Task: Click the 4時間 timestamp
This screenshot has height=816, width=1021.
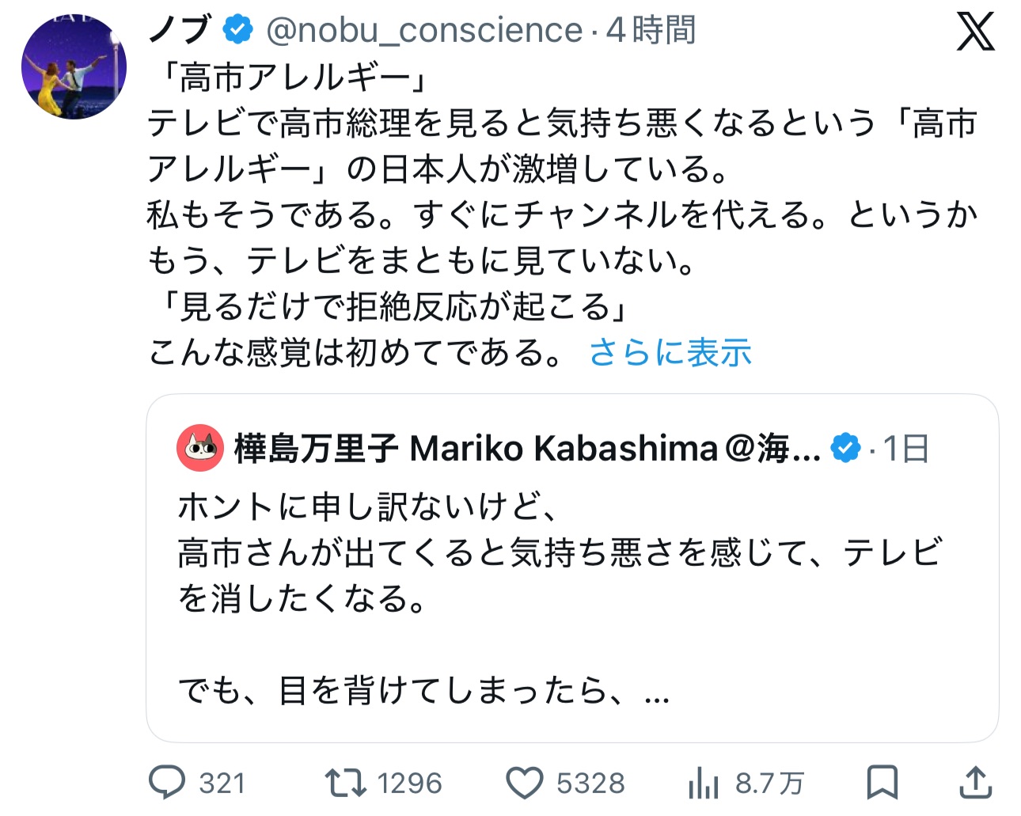Action: 651,30
